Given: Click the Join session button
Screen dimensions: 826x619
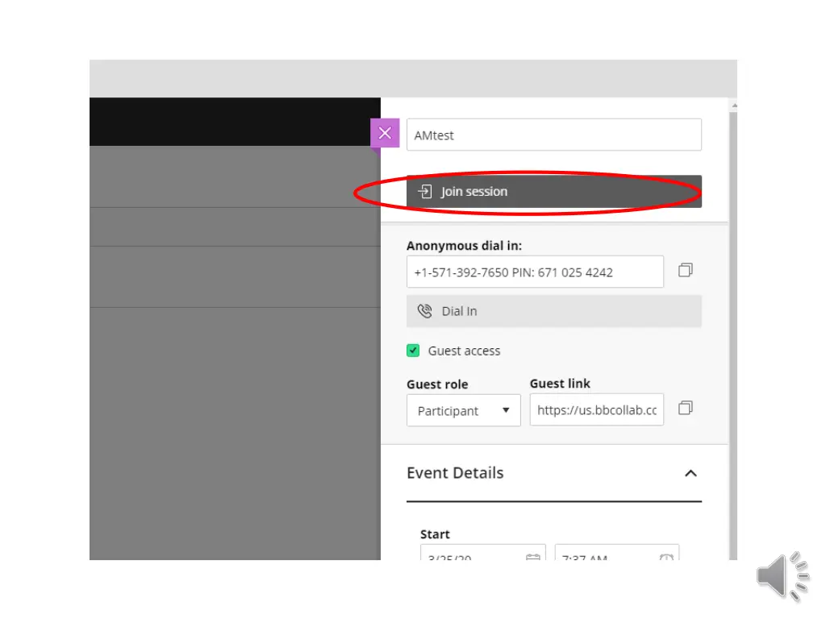Looking at the screenshot, I should (x=553, y=192).
